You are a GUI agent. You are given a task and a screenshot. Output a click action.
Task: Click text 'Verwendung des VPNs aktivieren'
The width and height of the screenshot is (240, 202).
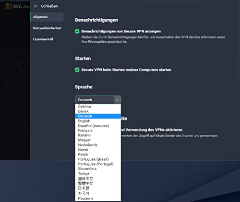click(154, 130)
